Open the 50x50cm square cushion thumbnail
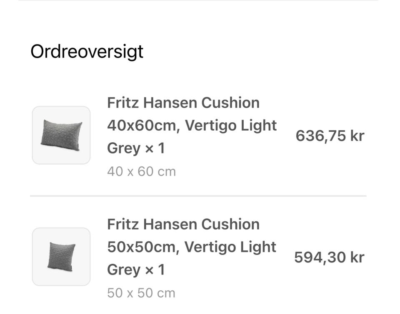The width and height of the screenshot is (400, 314). click(61, 257)
